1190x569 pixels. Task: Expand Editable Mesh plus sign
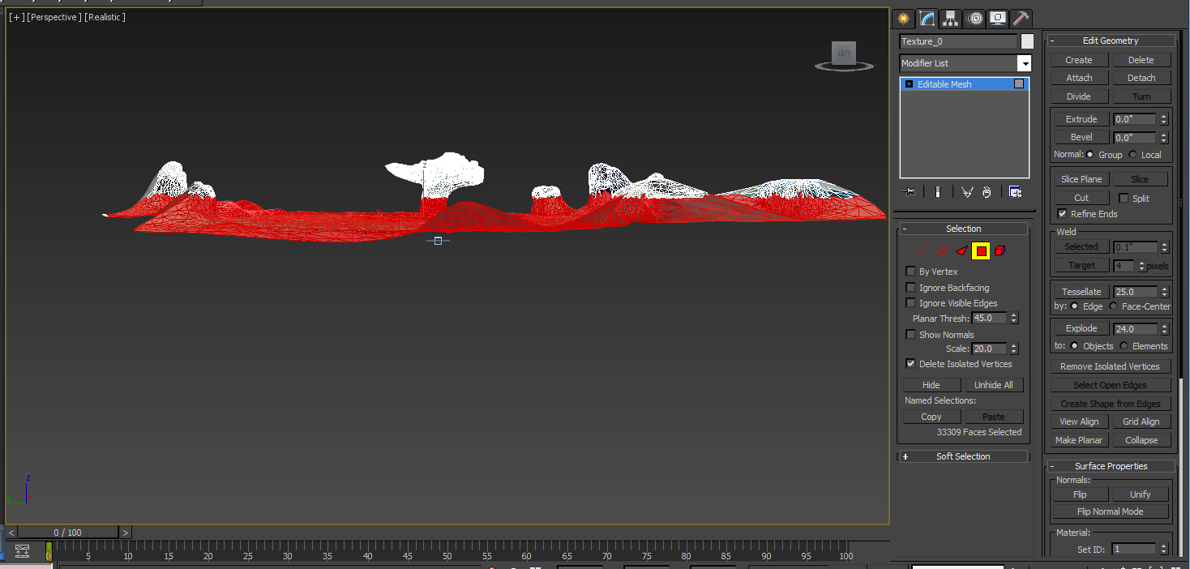click(909, 84)
